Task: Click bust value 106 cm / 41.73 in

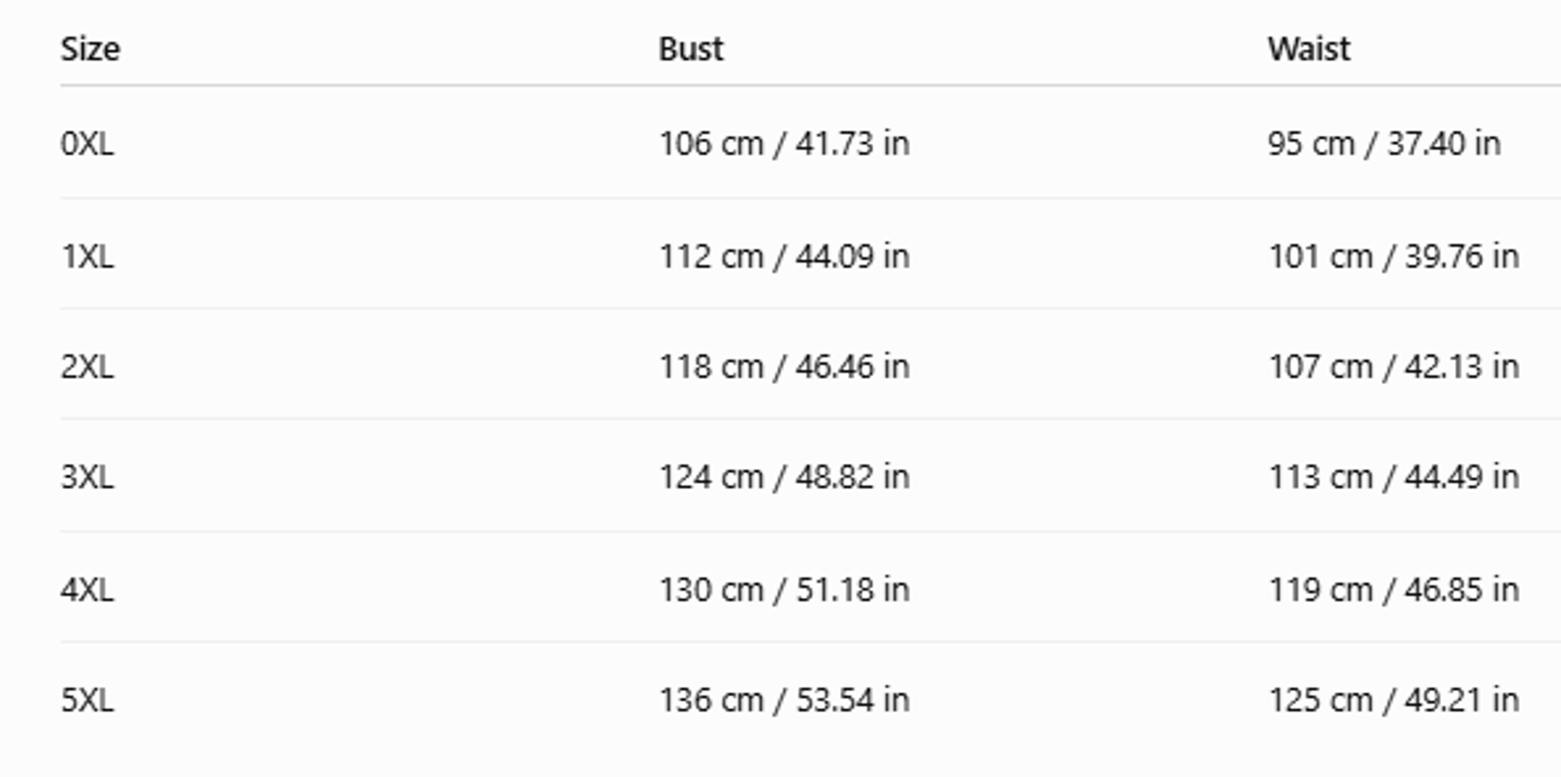Action: [785, 144]
